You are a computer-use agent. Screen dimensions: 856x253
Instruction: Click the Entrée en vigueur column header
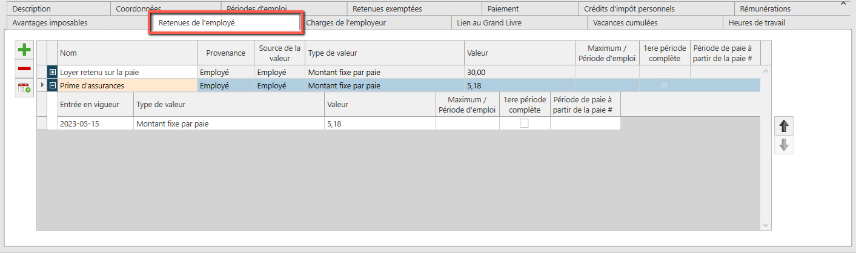tap(95, 104)
